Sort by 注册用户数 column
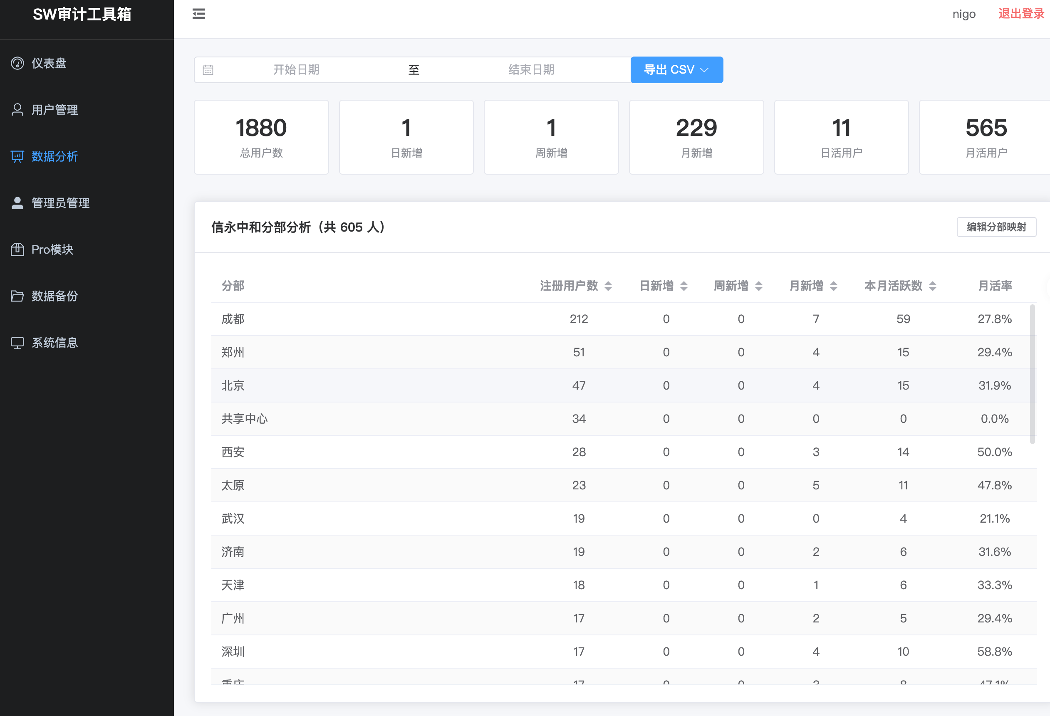Viewport: 1050px width, 716px height. click(x=608, y=286)
